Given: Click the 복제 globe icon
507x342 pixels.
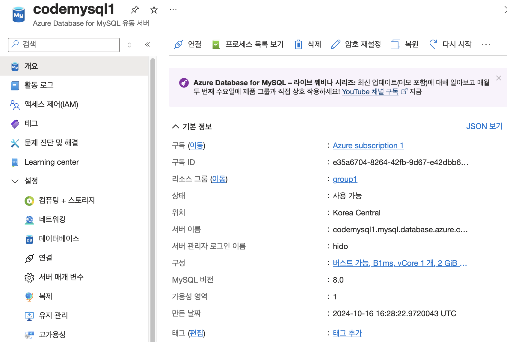Looking at the screenshot, I should click(29, 297).
